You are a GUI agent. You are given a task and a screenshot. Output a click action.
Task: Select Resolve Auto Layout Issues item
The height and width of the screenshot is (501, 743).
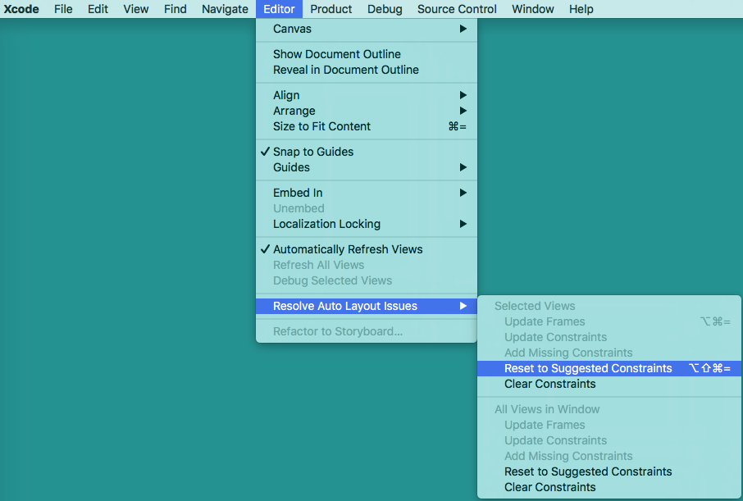tap(367, 306)
